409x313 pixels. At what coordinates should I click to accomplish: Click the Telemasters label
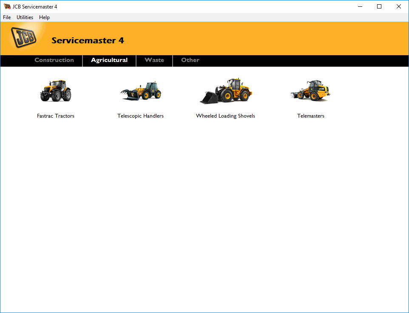pos(311,116)
